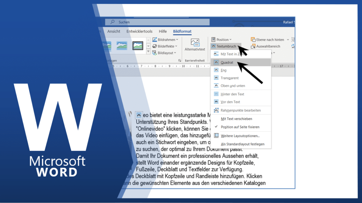Viewport: 362px width, 203px height.
Task: Open the Bildrahmen dropdown
Action: [165, 40]
